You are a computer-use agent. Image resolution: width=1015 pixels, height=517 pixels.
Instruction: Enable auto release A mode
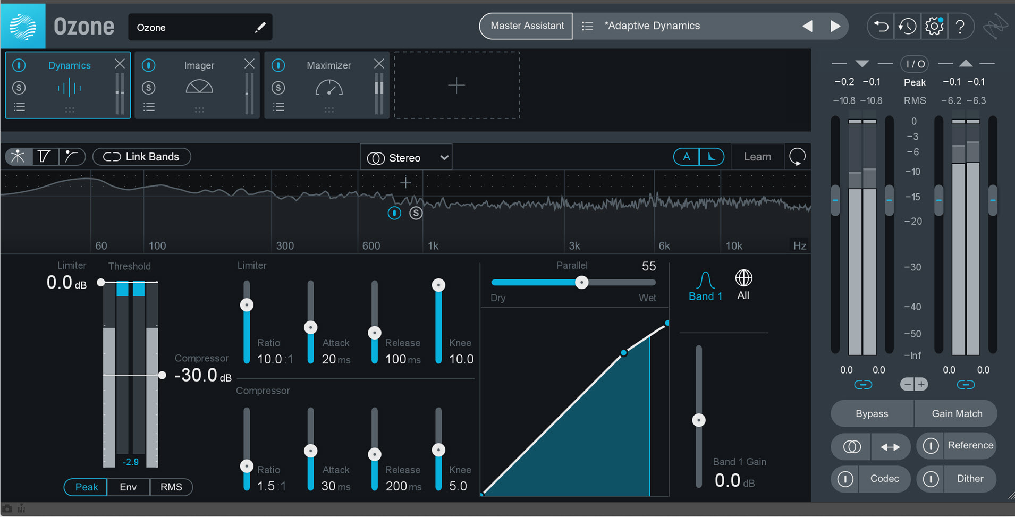point(686,157)
